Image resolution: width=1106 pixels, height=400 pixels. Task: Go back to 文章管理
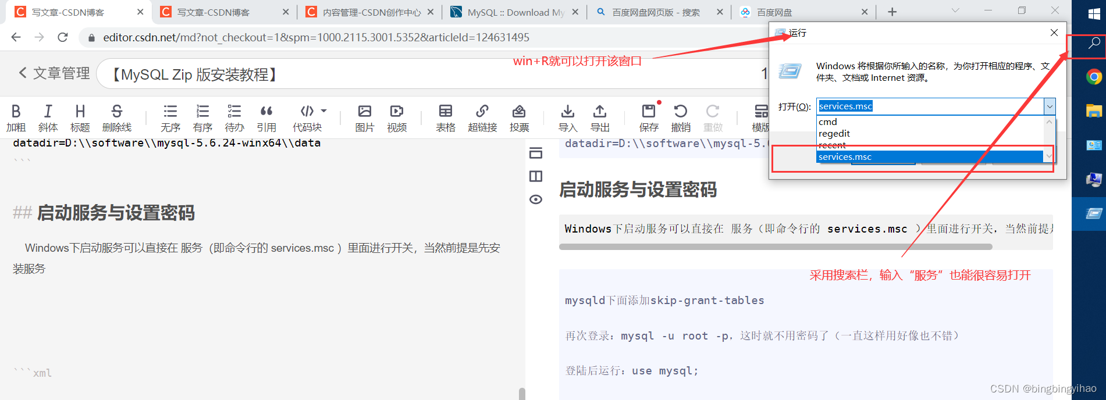click(54, 73)
